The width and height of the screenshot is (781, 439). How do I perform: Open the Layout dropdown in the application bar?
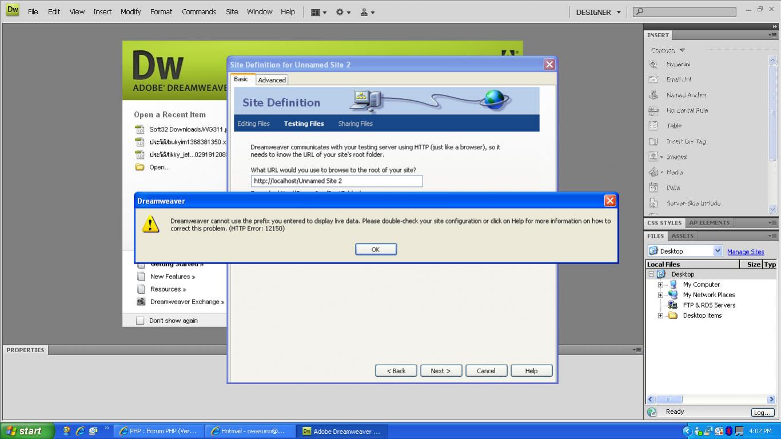pyautogui.click(x=318, y=12)
